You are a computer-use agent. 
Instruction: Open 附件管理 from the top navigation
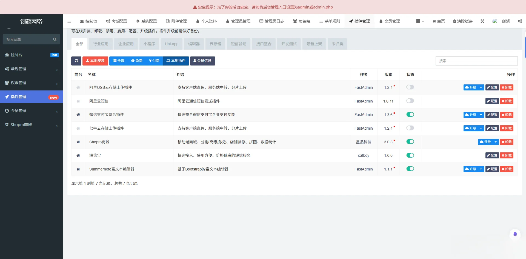pyautogui.click(x=176, y=21)
